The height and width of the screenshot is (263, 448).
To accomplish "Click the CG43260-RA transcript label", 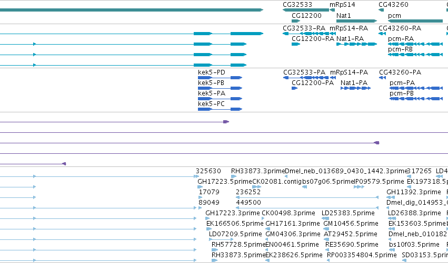I will coord(400,28).
